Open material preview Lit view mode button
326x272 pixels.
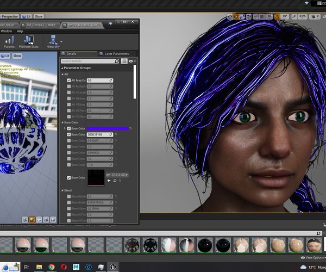point(5,56)
